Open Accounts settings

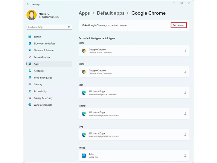tap(49, 71)
